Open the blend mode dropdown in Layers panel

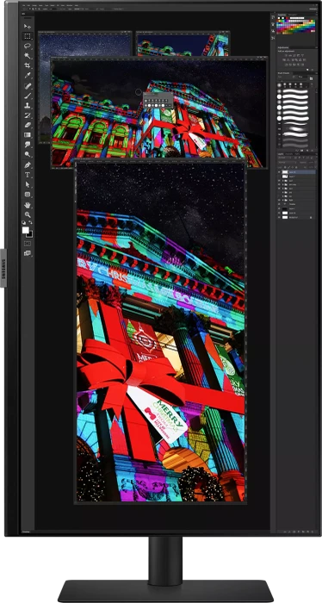coord(288,162)
